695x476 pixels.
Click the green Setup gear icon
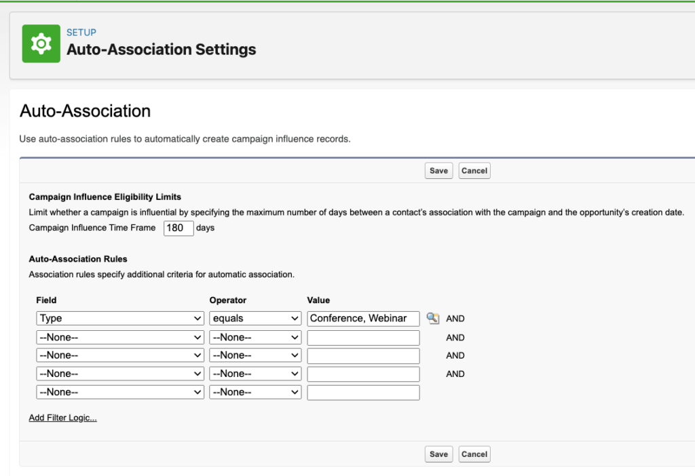coord(41,43)
